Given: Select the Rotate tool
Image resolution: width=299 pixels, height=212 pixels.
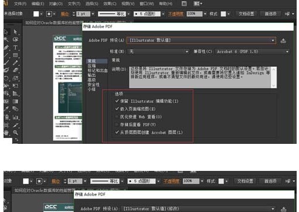Looking at the screenshot, I should [x=6, y=78].
